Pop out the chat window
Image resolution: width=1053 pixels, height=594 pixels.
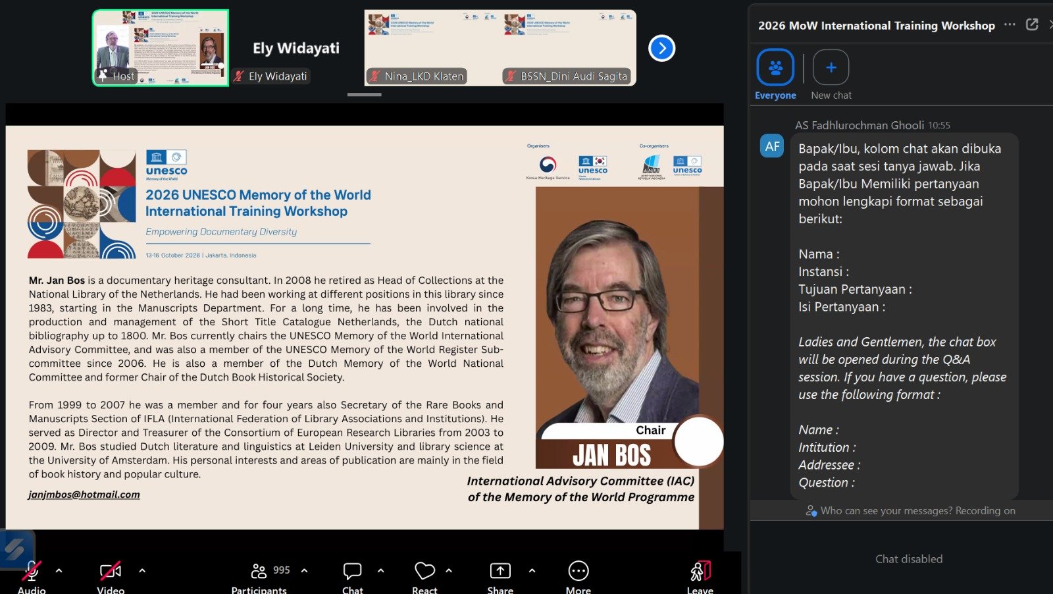click(x=1032, y=25)
